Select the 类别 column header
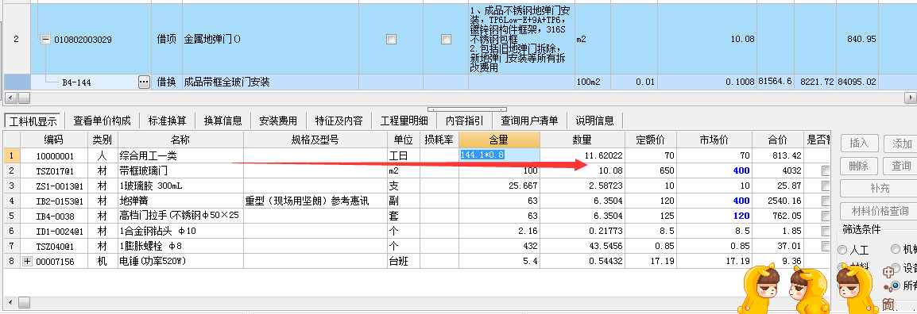 point(102,140)
